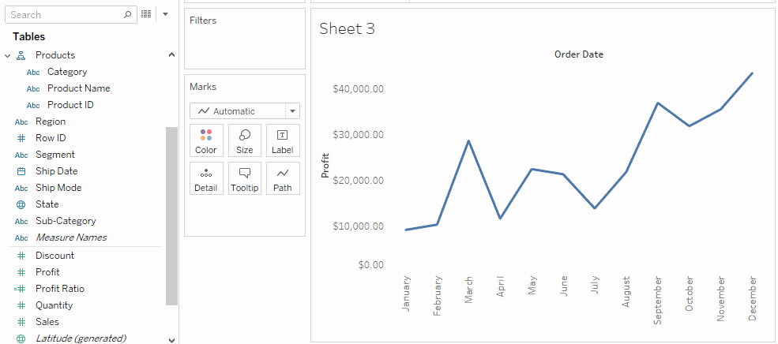The image size is (778, 344).
Task: Select the Profit measure field
Action: pos(47,272)
